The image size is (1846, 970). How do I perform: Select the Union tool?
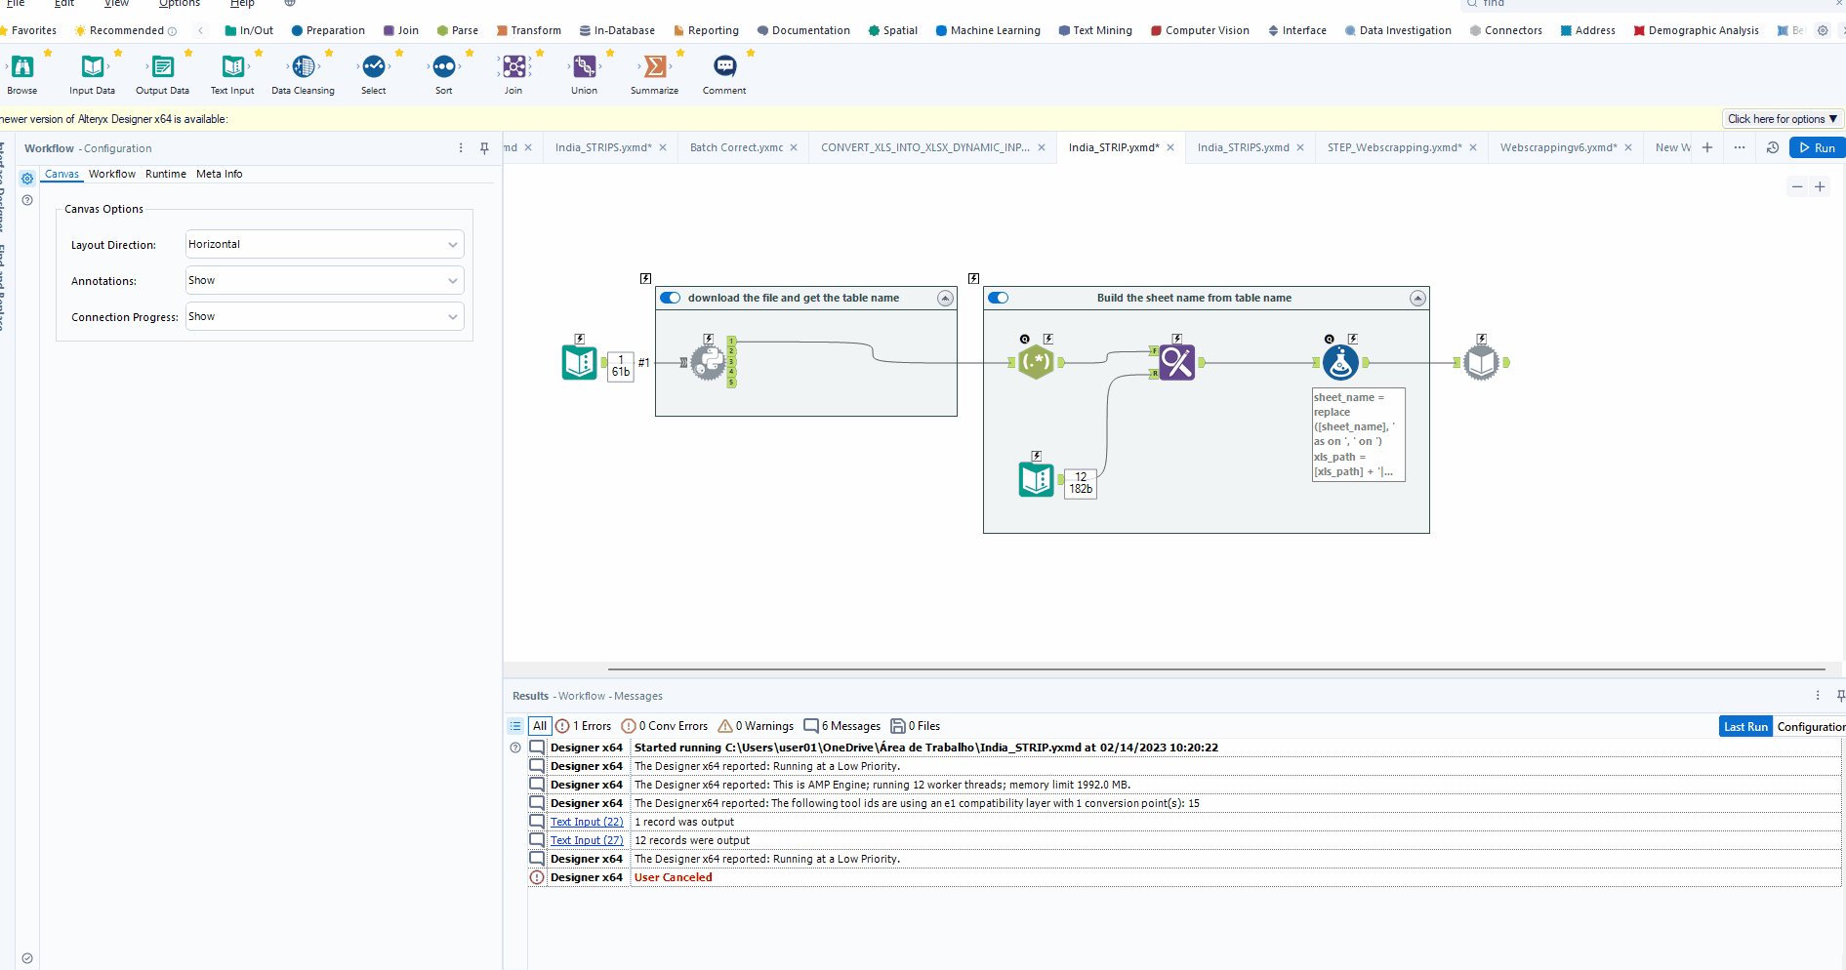[x=584, y=68]
